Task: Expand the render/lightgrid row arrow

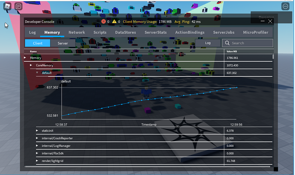Action: click(x=37, y=161)
